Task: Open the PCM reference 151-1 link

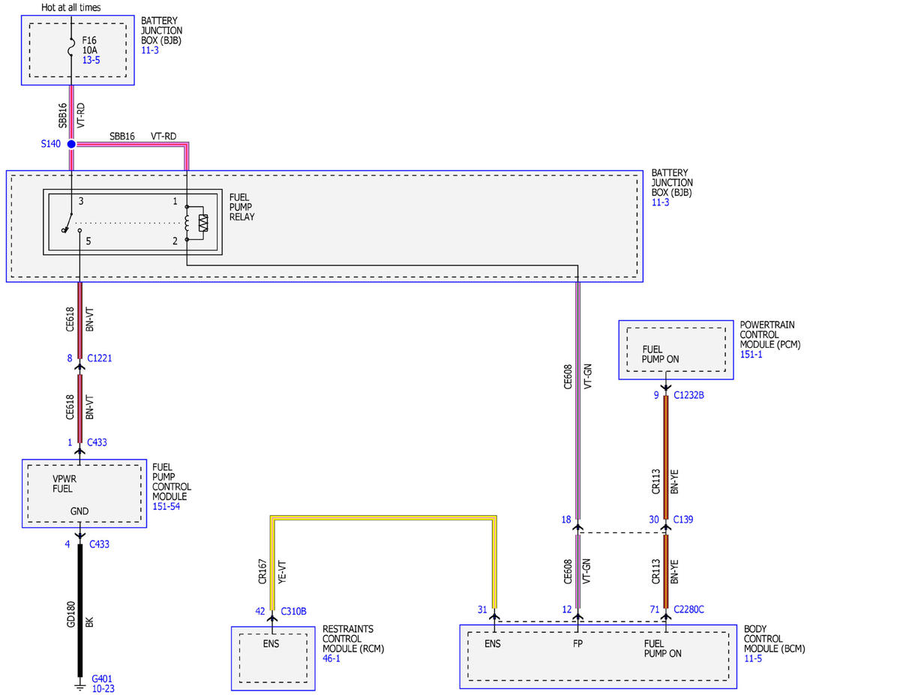Action: point(751,355)
